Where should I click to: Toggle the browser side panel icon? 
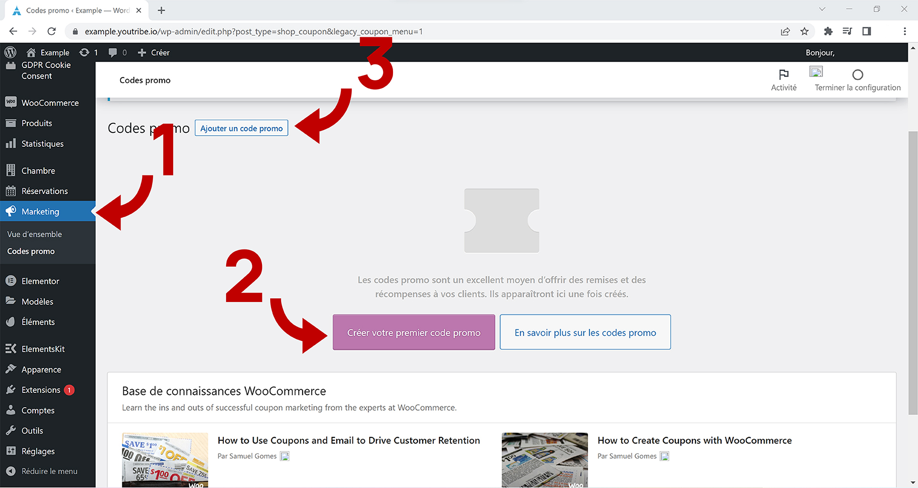click(866, 32)
